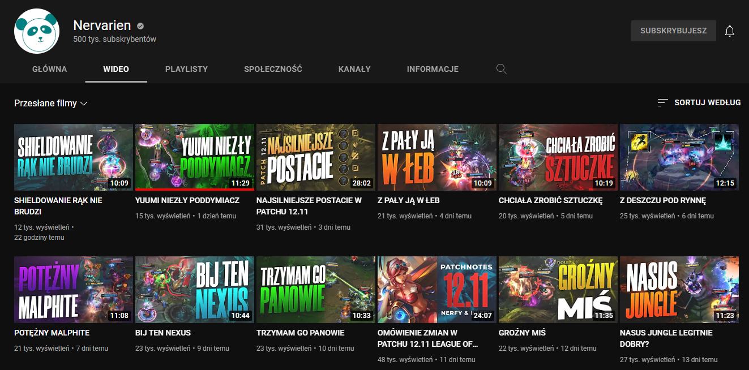This screenshot has width=749, height=370.
Task: Open POTĘŻNY MALPHITE thumbnail
Action: 74,290
